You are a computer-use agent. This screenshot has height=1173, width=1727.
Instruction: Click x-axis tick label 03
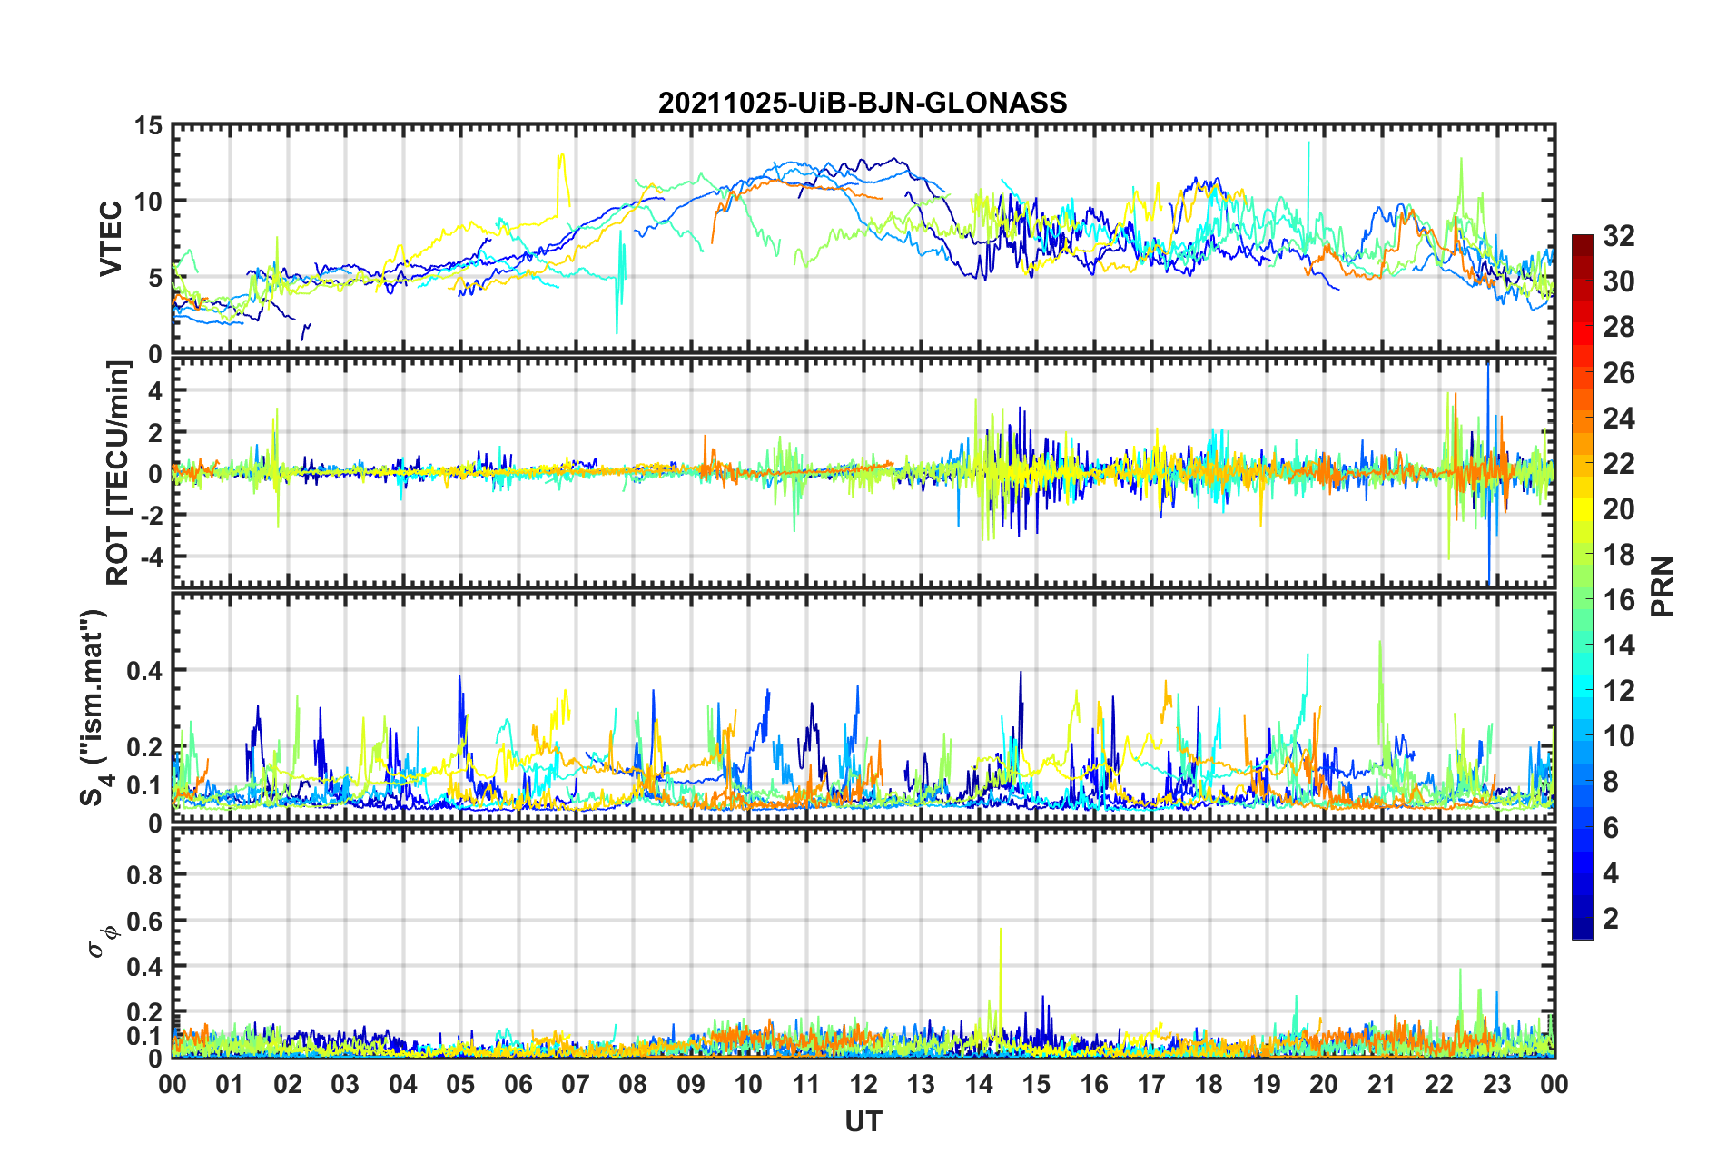345,1085
